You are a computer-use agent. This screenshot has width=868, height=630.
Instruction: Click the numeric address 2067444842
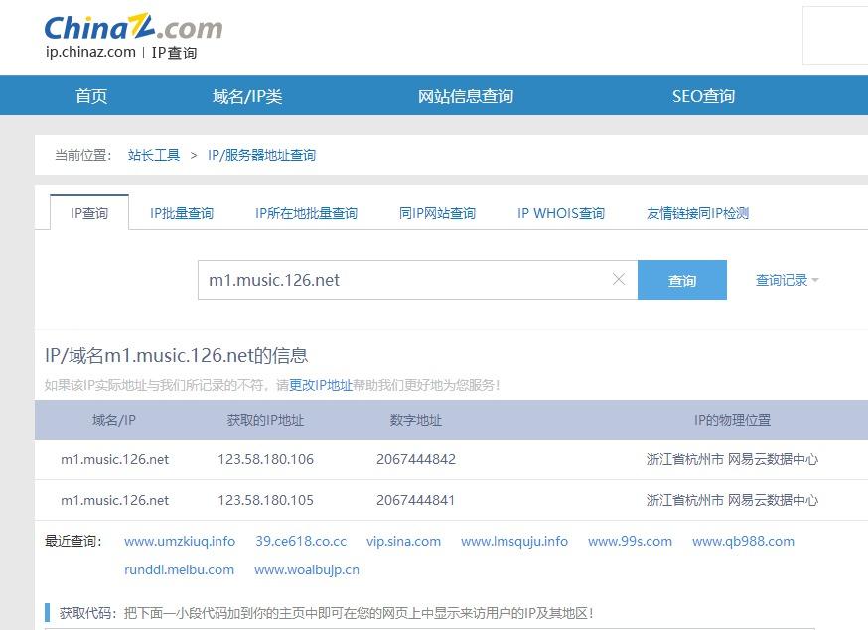point(416,459)
